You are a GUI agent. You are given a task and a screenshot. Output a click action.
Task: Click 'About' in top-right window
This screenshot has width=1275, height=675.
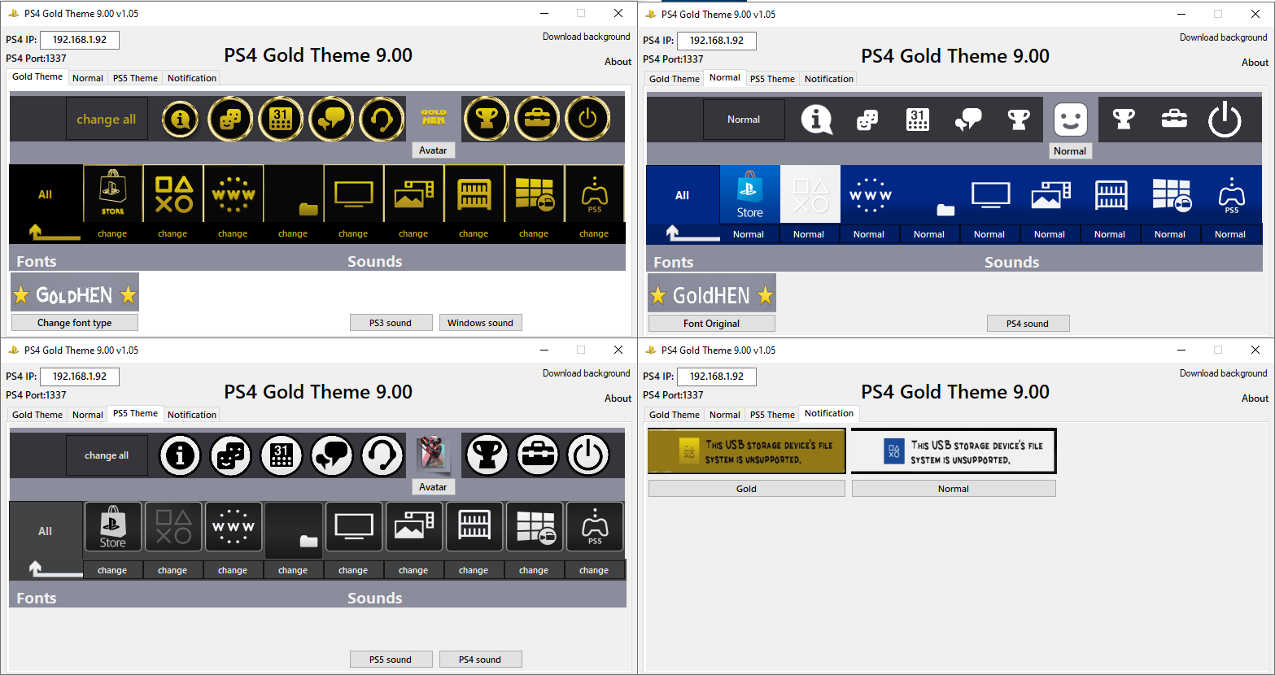[1255, 63]
